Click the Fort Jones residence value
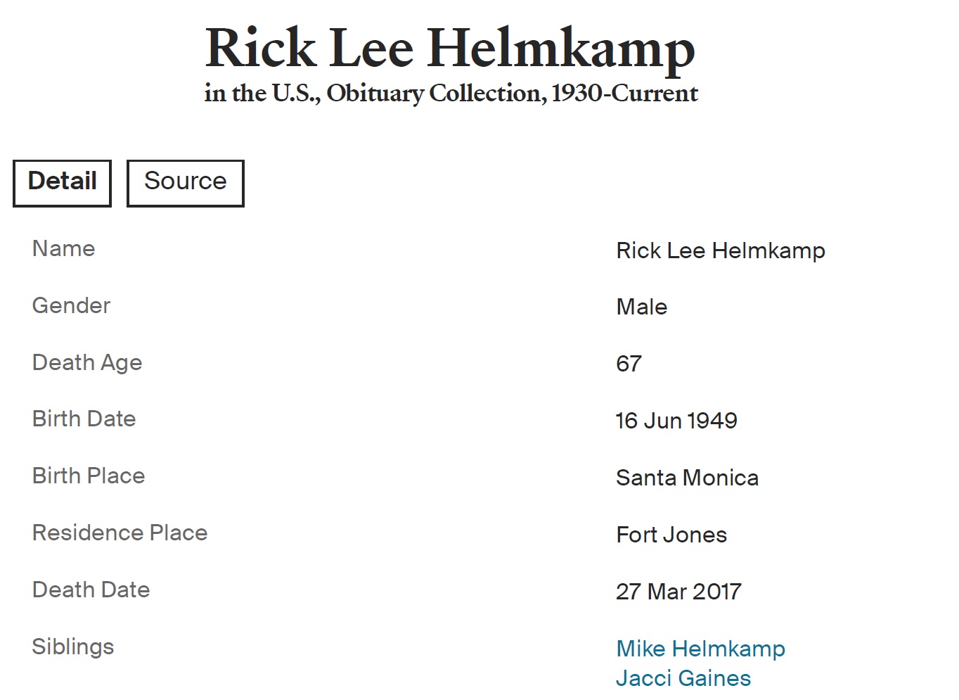959x700 pixels. 671,535
